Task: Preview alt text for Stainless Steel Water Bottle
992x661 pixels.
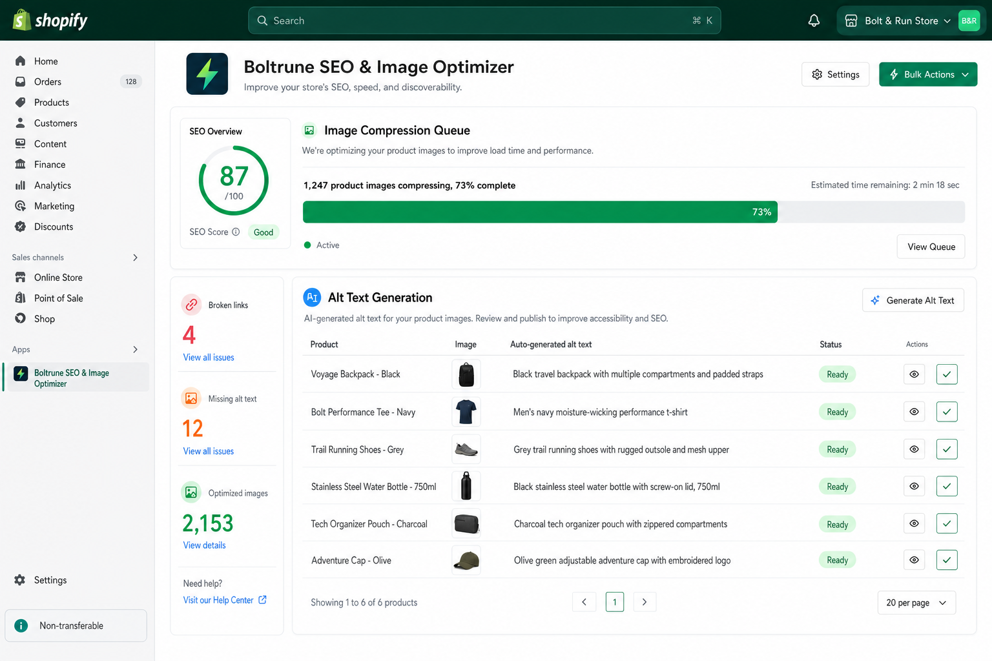Action: [x=914, y=486]
